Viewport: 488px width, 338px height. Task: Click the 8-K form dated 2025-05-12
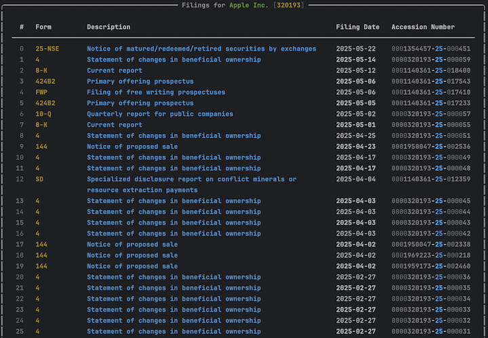41,70
